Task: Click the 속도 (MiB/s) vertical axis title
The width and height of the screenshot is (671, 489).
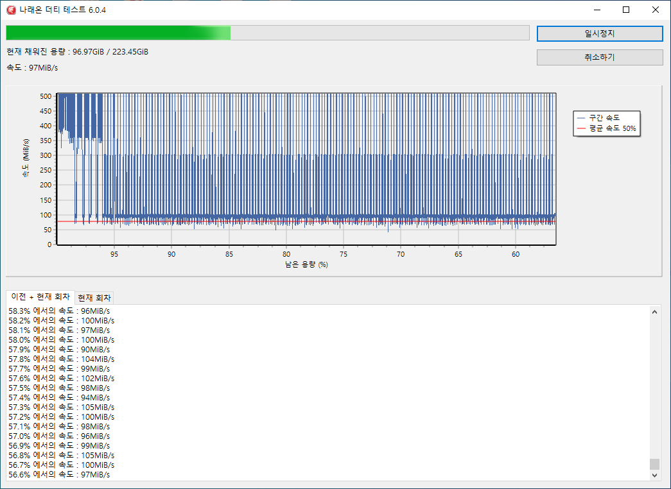Action: click(26, 158)
